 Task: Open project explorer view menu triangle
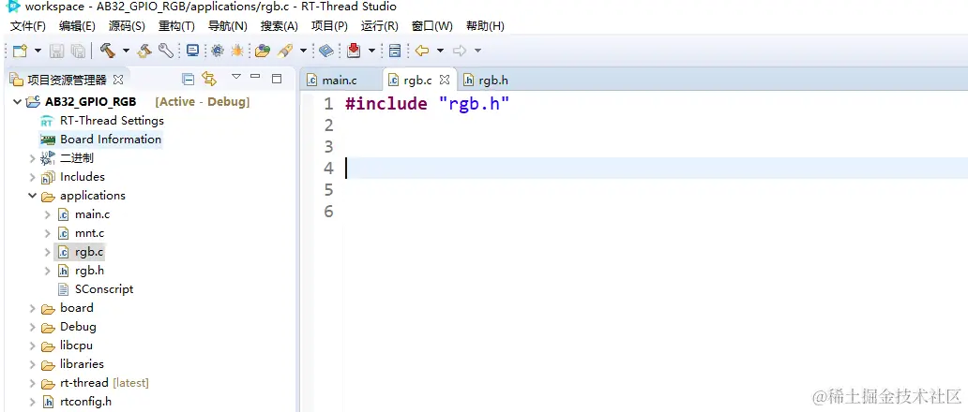pyautogui.click(x=235, y=77)
